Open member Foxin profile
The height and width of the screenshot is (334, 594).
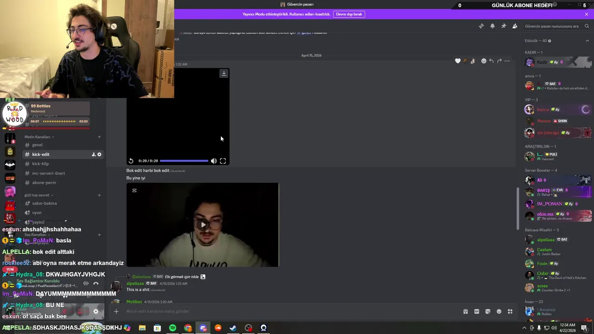(x=558, y=263)
